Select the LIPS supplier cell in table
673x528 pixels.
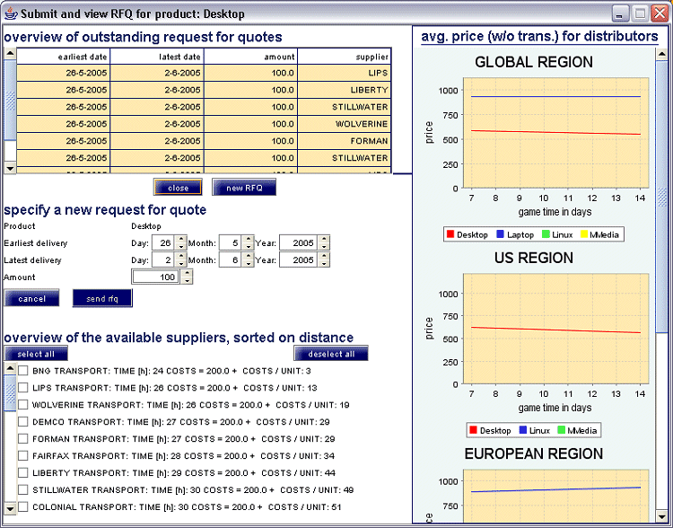[345, 73]
